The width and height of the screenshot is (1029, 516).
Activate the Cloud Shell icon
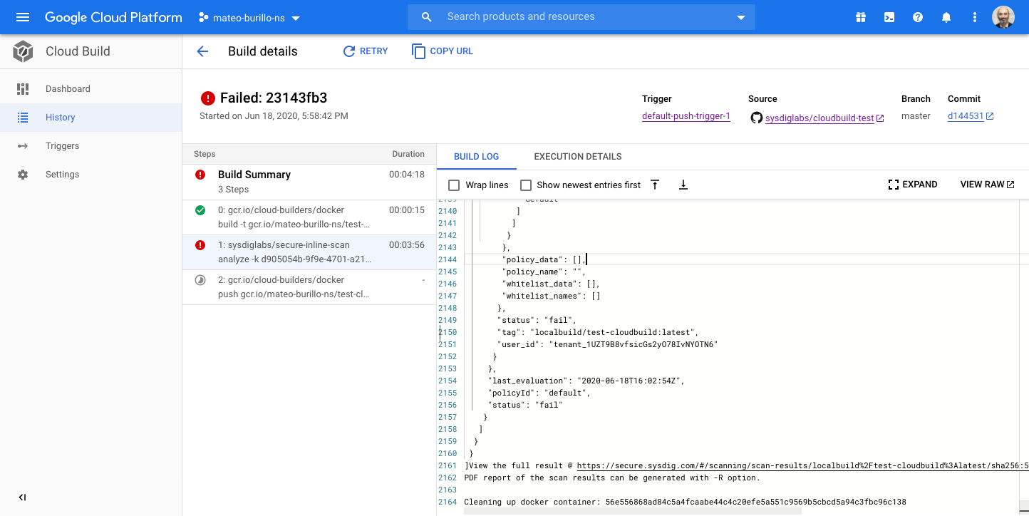[889, 17]
